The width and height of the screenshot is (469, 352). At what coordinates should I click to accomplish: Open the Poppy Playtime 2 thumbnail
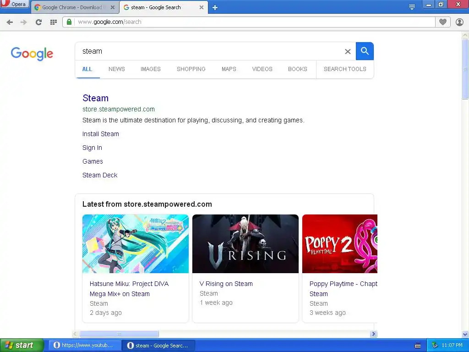(340, 244)
